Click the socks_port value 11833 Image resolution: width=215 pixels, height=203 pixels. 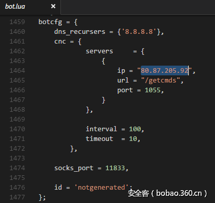pos(115,168)
